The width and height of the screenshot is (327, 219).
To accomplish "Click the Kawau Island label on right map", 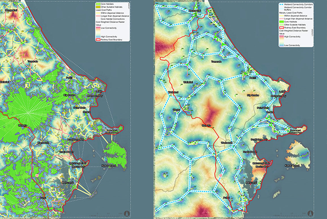I will [x=293, y=166].
